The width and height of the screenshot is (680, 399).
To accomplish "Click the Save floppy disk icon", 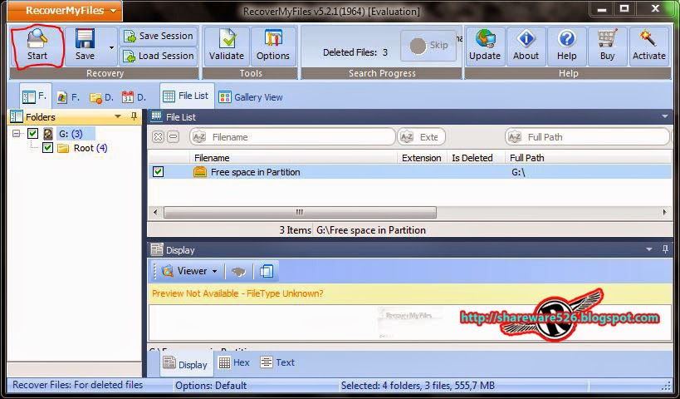I will tap(85, 39).
